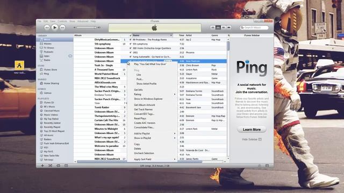Expand the Show in Playlist submenu

pos(175,138)
